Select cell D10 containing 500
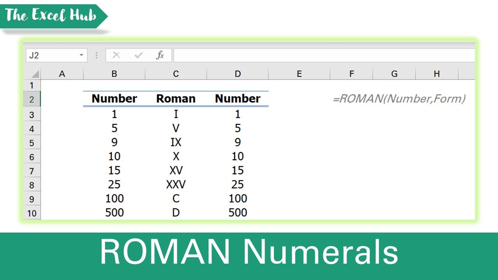The image size is (498, 280). click(x=238, y=212)
